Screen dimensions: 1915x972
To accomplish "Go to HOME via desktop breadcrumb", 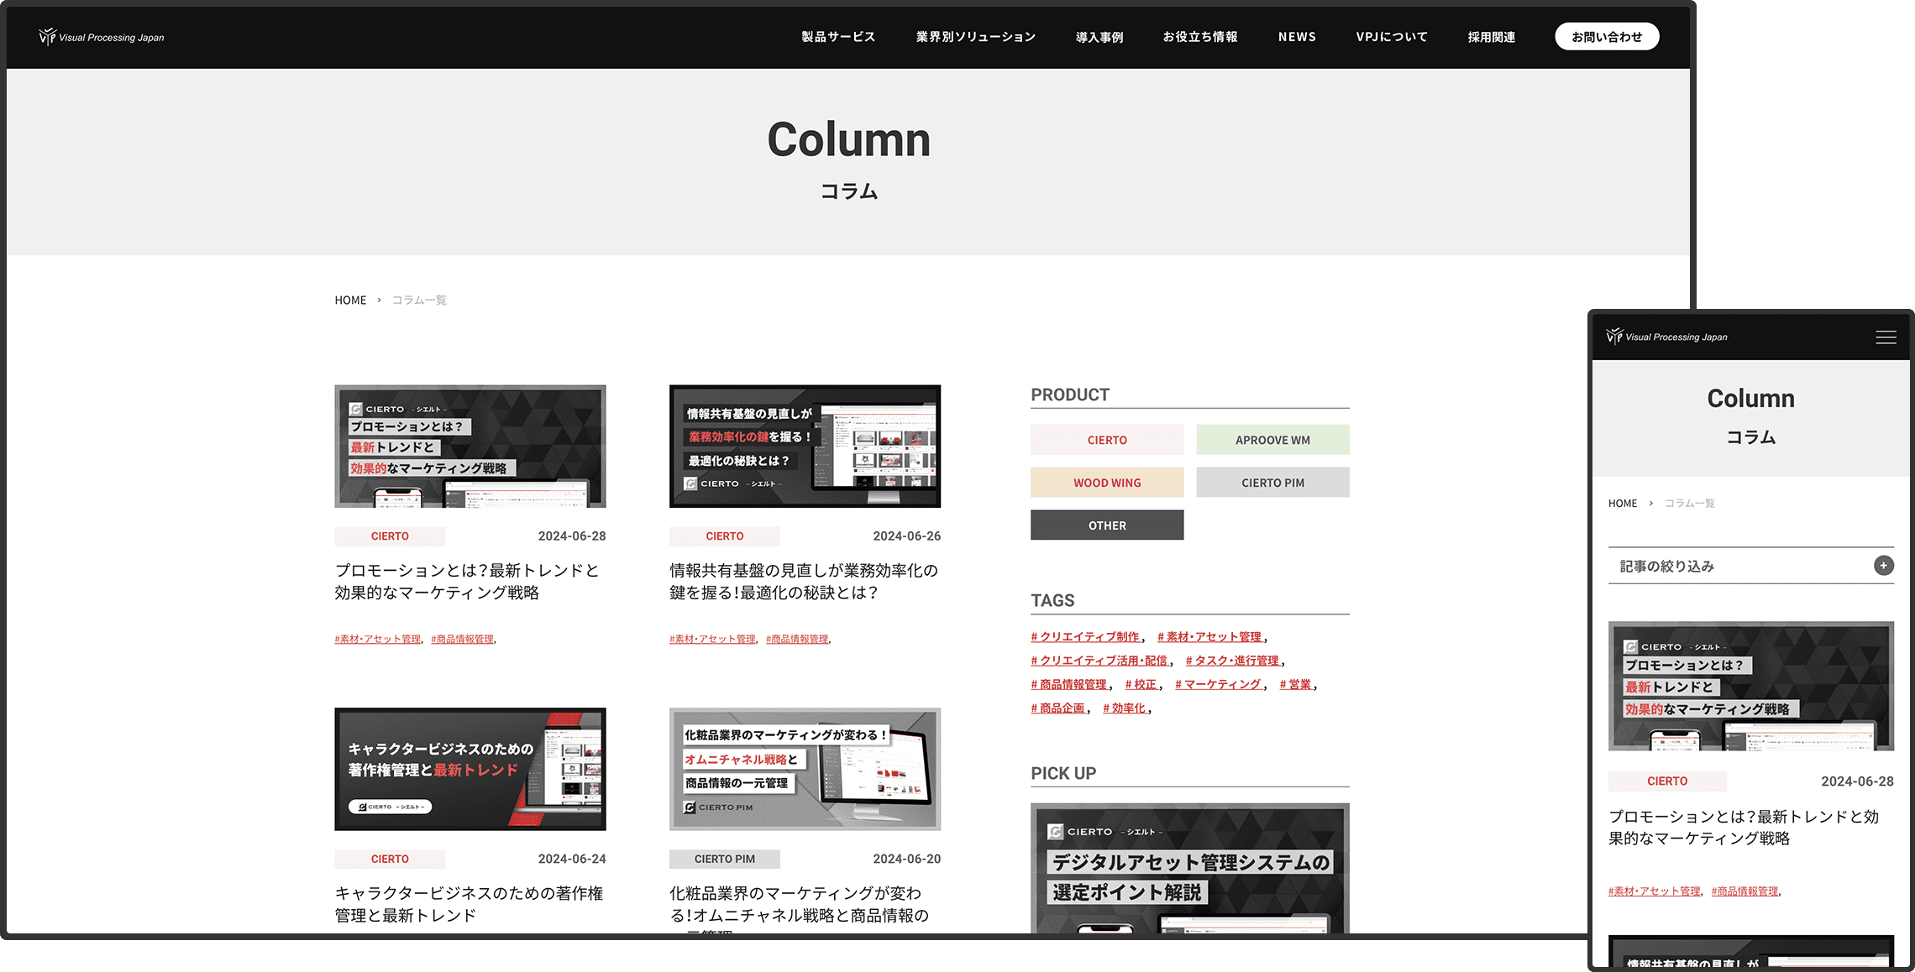I will (x=350, y=300).
